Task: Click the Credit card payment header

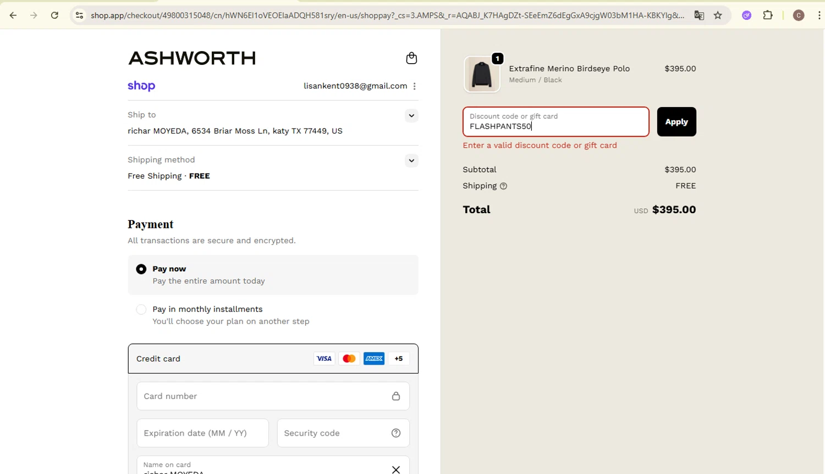Action: (273, 359)
